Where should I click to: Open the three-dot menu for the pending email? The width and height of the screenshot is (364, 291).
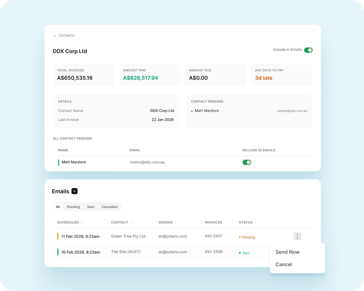coord(297,236)
